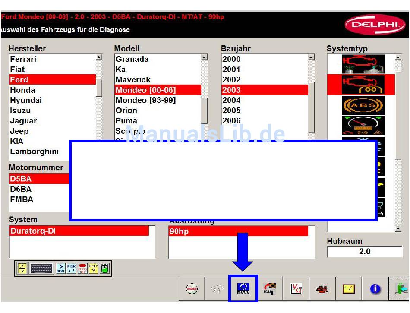This screenshot has width=410, height=313.
Task: Select the petrol engine system type icon
Action: [x=363, y=64]
